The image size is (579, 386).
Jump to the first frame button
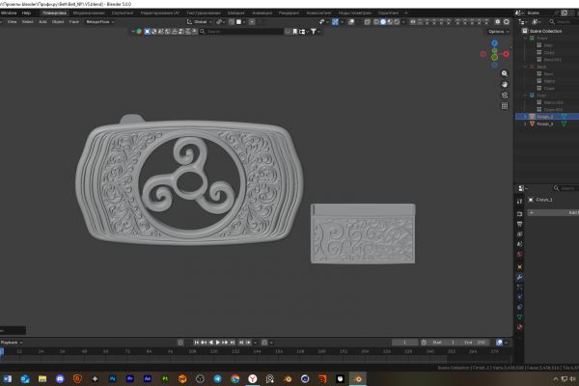[x=197, y=343]
